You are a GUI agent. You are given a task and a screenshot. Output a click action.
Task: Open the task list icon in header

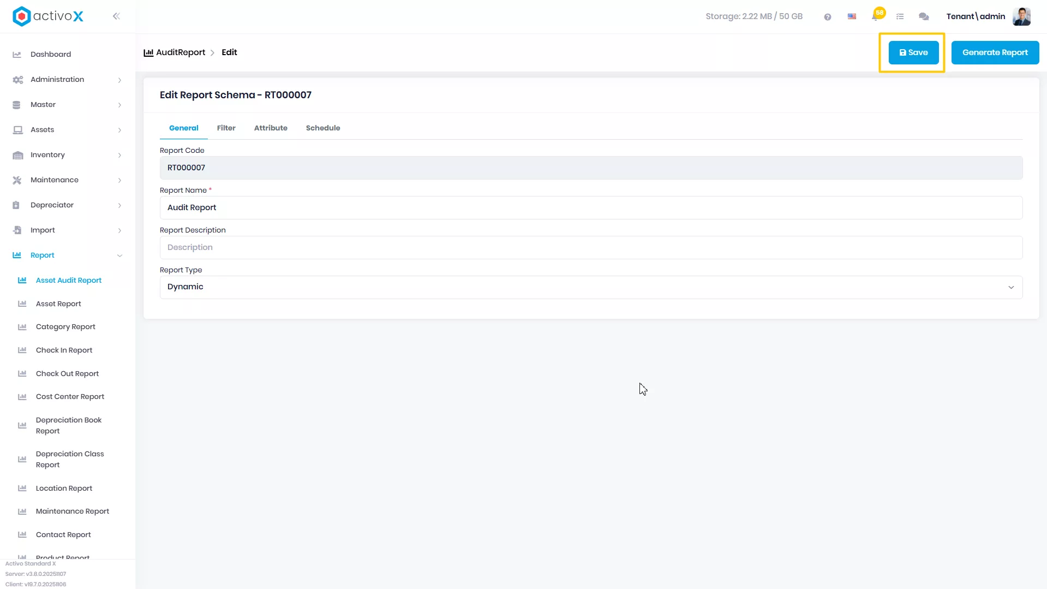(900, 17)
